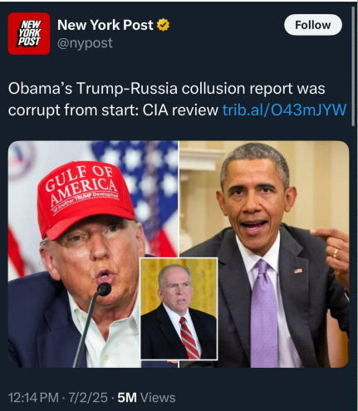Open the small inset photo with striped tie
This screenshot has height=411, width=358.
tap(179, 309)
